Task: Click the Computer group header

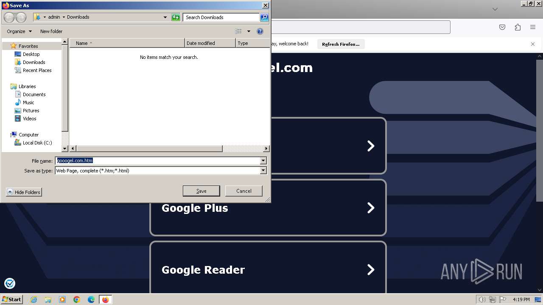Action: [x=28, y=135]
